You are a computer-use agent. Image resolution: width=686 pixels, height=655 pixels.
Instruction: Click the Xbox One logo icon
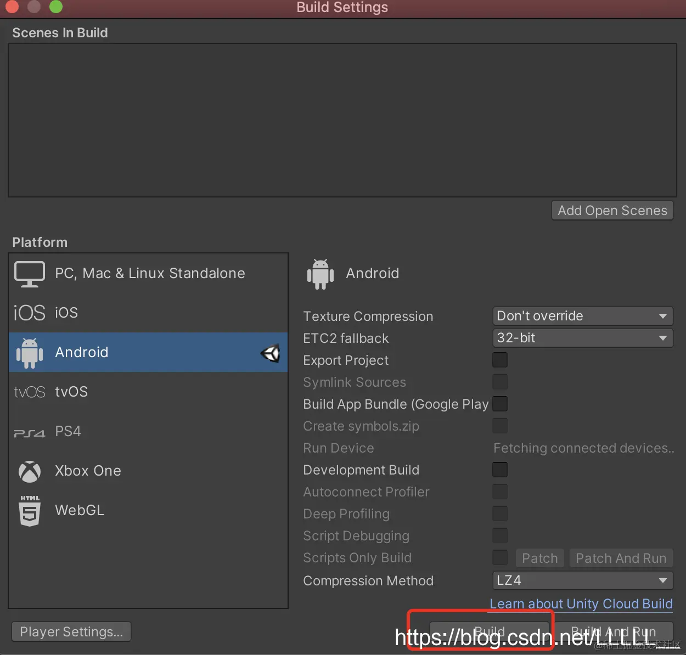30,471
